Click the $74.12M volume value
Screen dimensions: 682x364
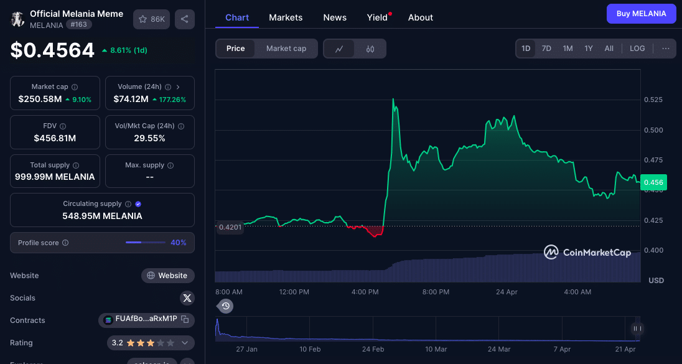pos(131,100)
